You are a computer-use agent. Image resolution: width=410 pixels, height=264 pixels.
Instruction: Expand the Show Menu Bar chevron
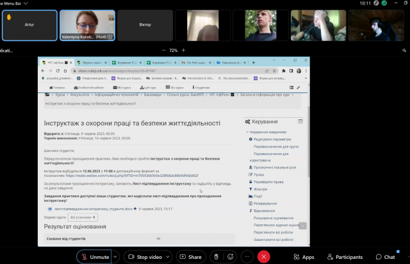point(26,3)
